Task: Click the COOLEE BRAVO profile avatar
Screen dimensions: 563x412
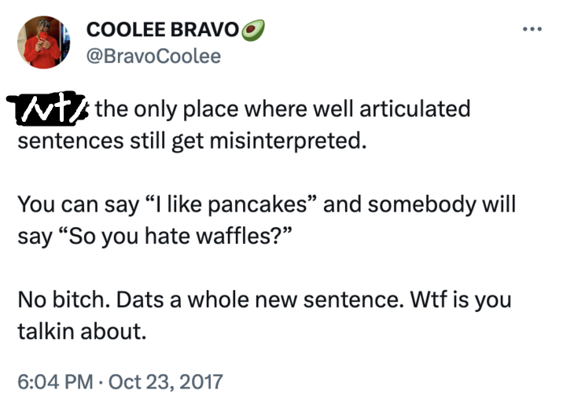Action: 43,42
